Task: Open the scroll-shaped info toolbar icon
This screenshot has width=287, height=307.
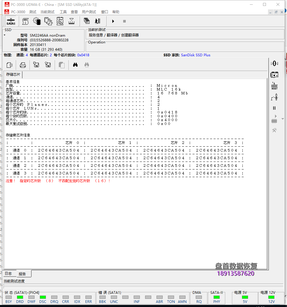Action: 25,21
